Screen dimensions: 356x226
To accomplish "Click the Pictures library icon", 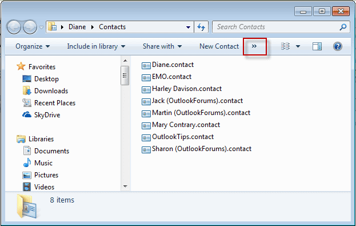I will pyautogui.click(x=27, y=175).
